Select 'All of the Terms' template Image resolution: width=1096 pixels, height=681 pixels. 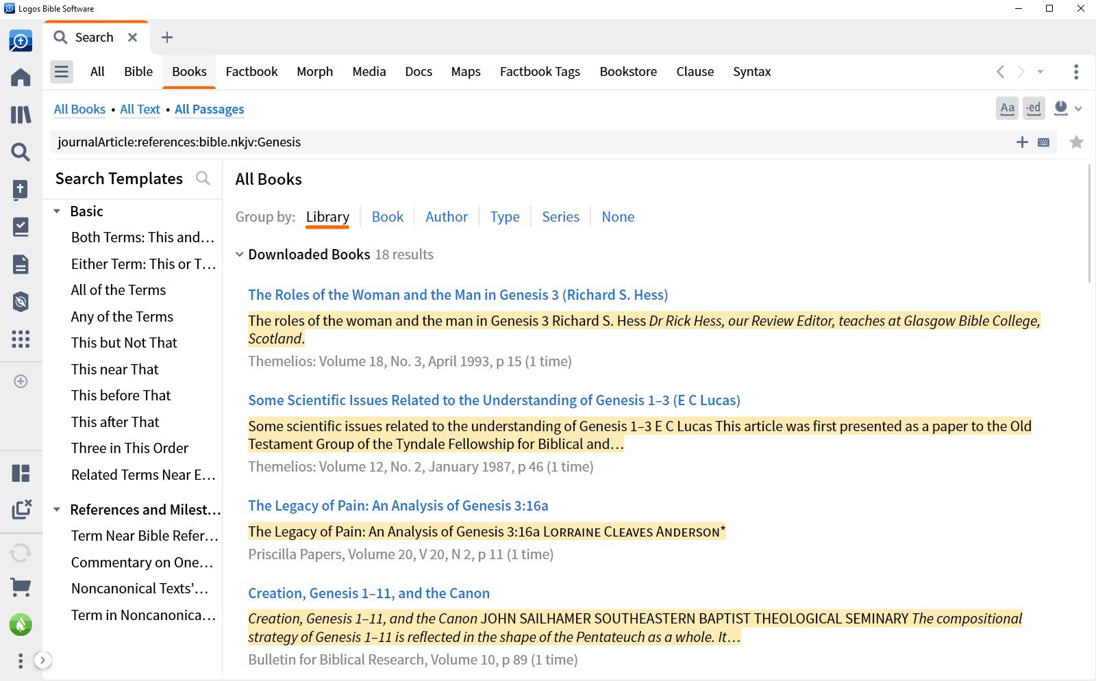pos(119,290)
